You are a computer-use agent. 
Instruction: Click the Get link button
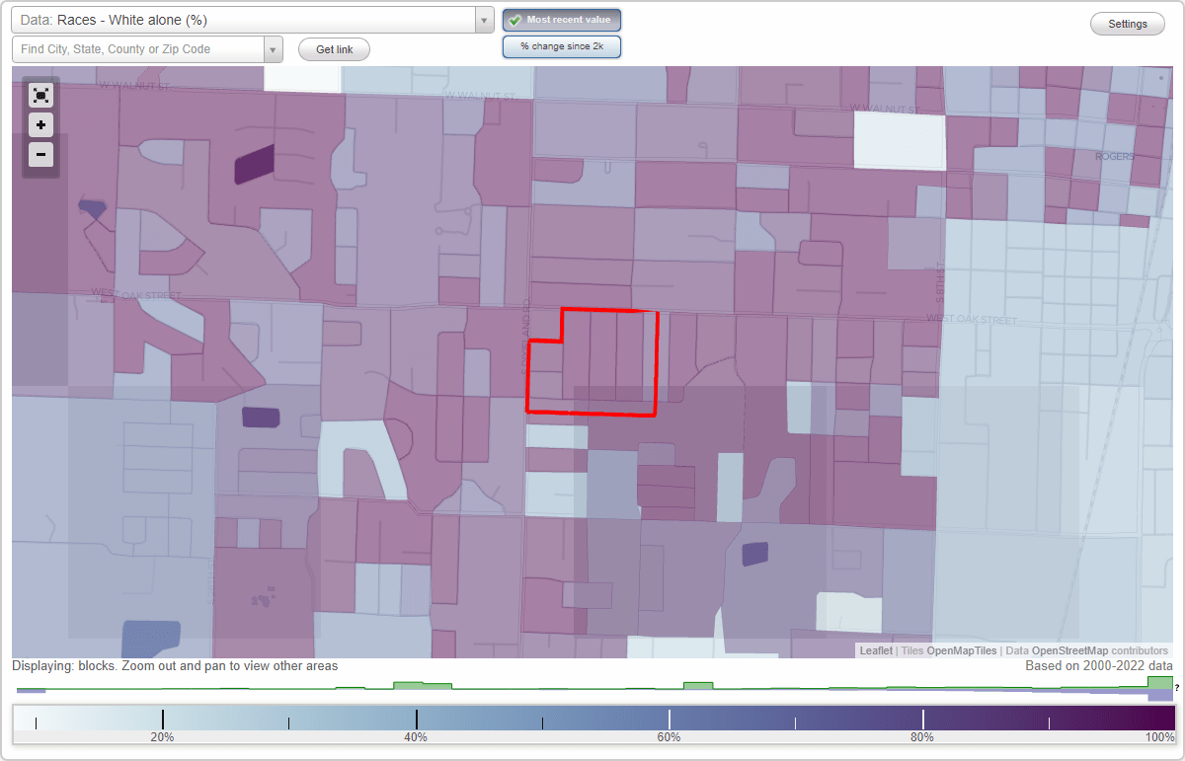pyautogui.click(x=334, y=49)
